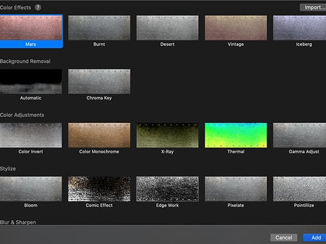Click the Gamma Adjust label text

tap(304, 152)
